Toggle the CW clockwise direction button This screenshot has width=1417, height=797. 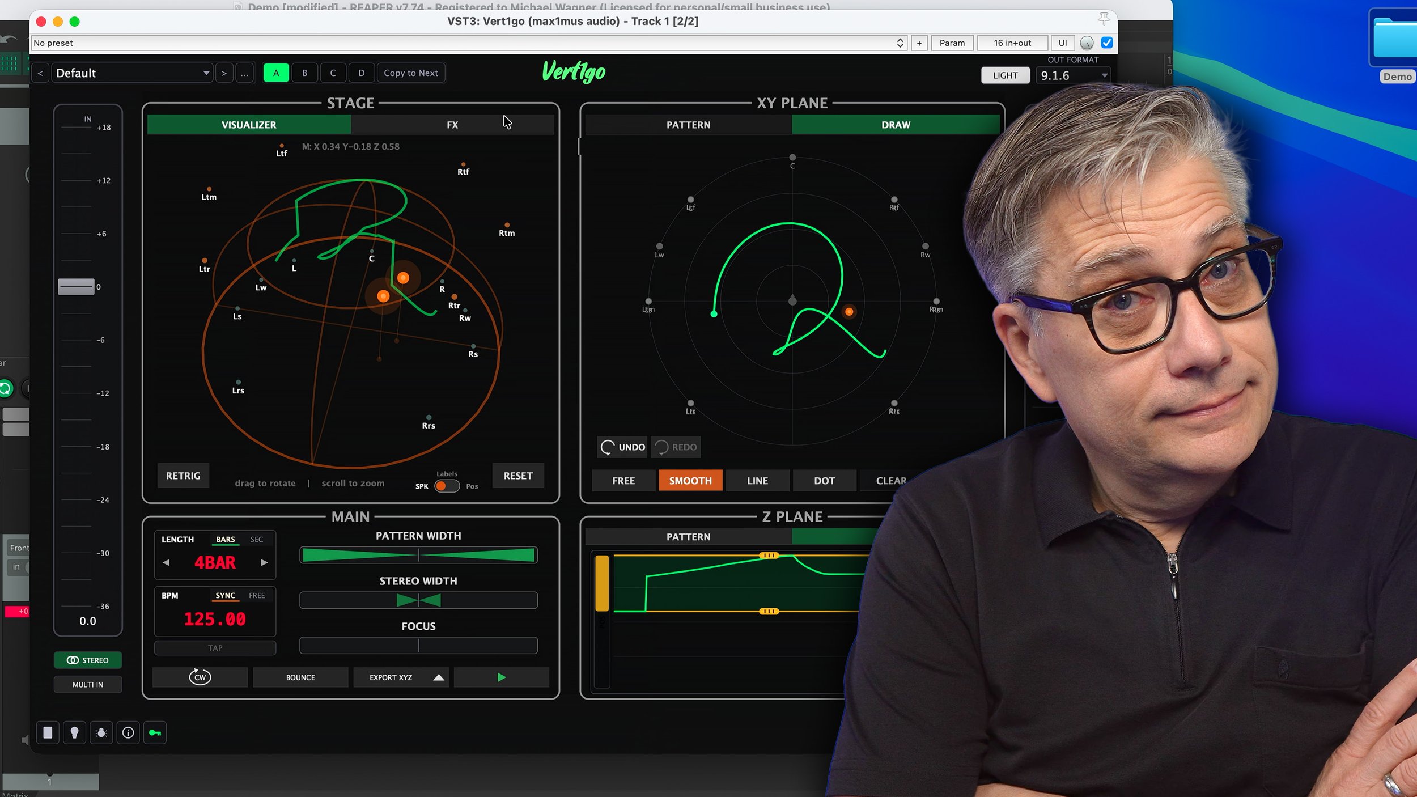200,677
